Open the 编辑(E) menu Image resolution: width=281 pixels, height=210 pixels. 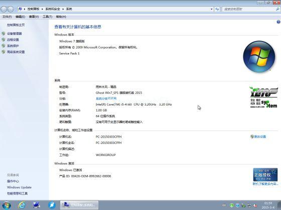click(x=20, y=16)
